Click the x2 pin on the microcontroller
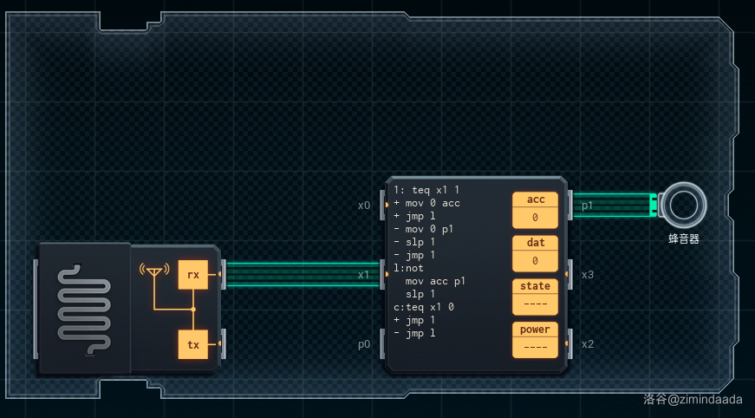755x418 pixels. coord(569,344)
